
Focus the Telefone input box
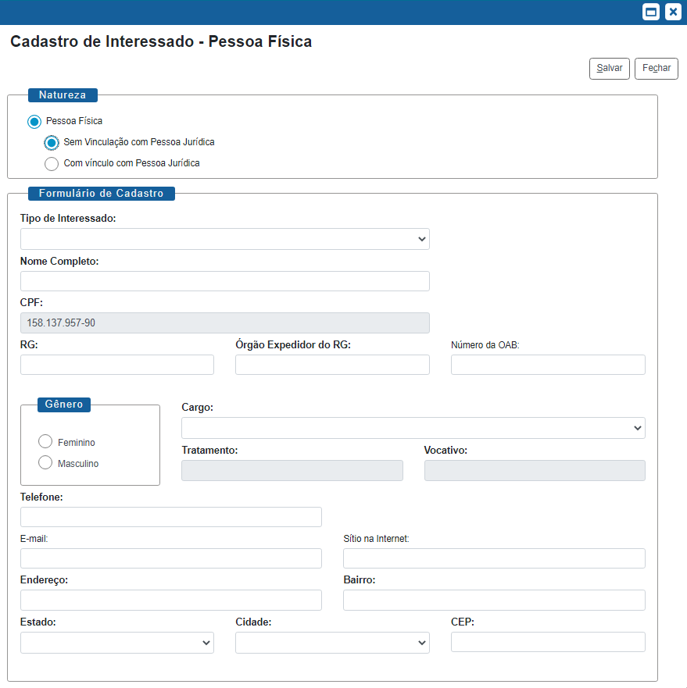pos(171,517)
